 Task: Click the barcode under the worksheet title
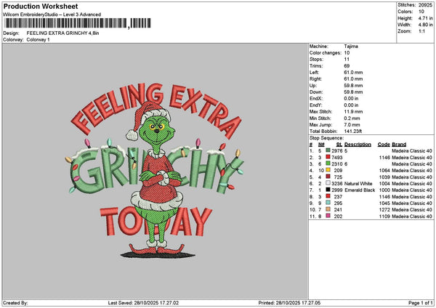tap(78, 23)
